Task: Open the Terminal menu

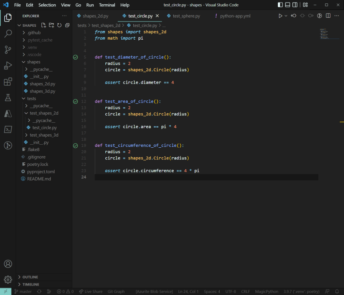Action: (107, 5)
